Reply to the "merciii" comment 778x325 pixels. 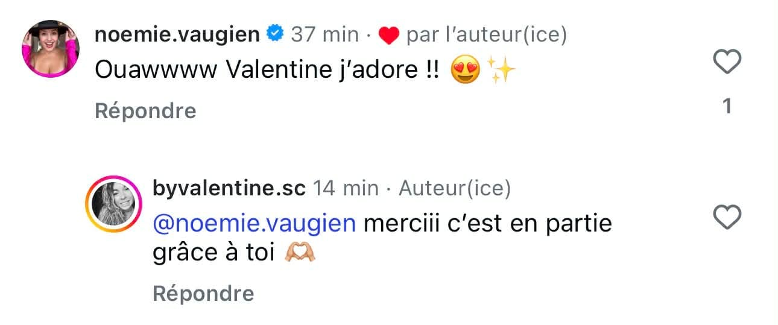click(203, 294)
